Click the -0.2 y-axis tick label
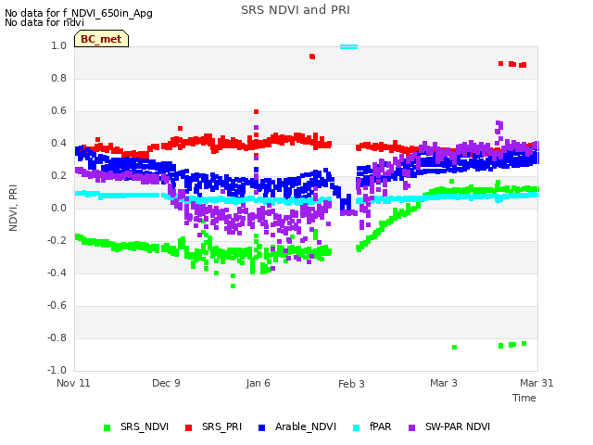This screenshot has height=445, width=593. click(57, 241)
